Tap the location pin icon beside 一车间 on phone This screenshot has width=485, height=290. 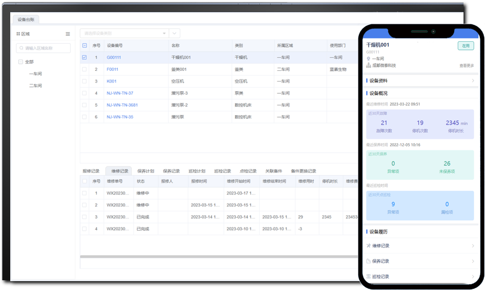(x=368, y=59)
